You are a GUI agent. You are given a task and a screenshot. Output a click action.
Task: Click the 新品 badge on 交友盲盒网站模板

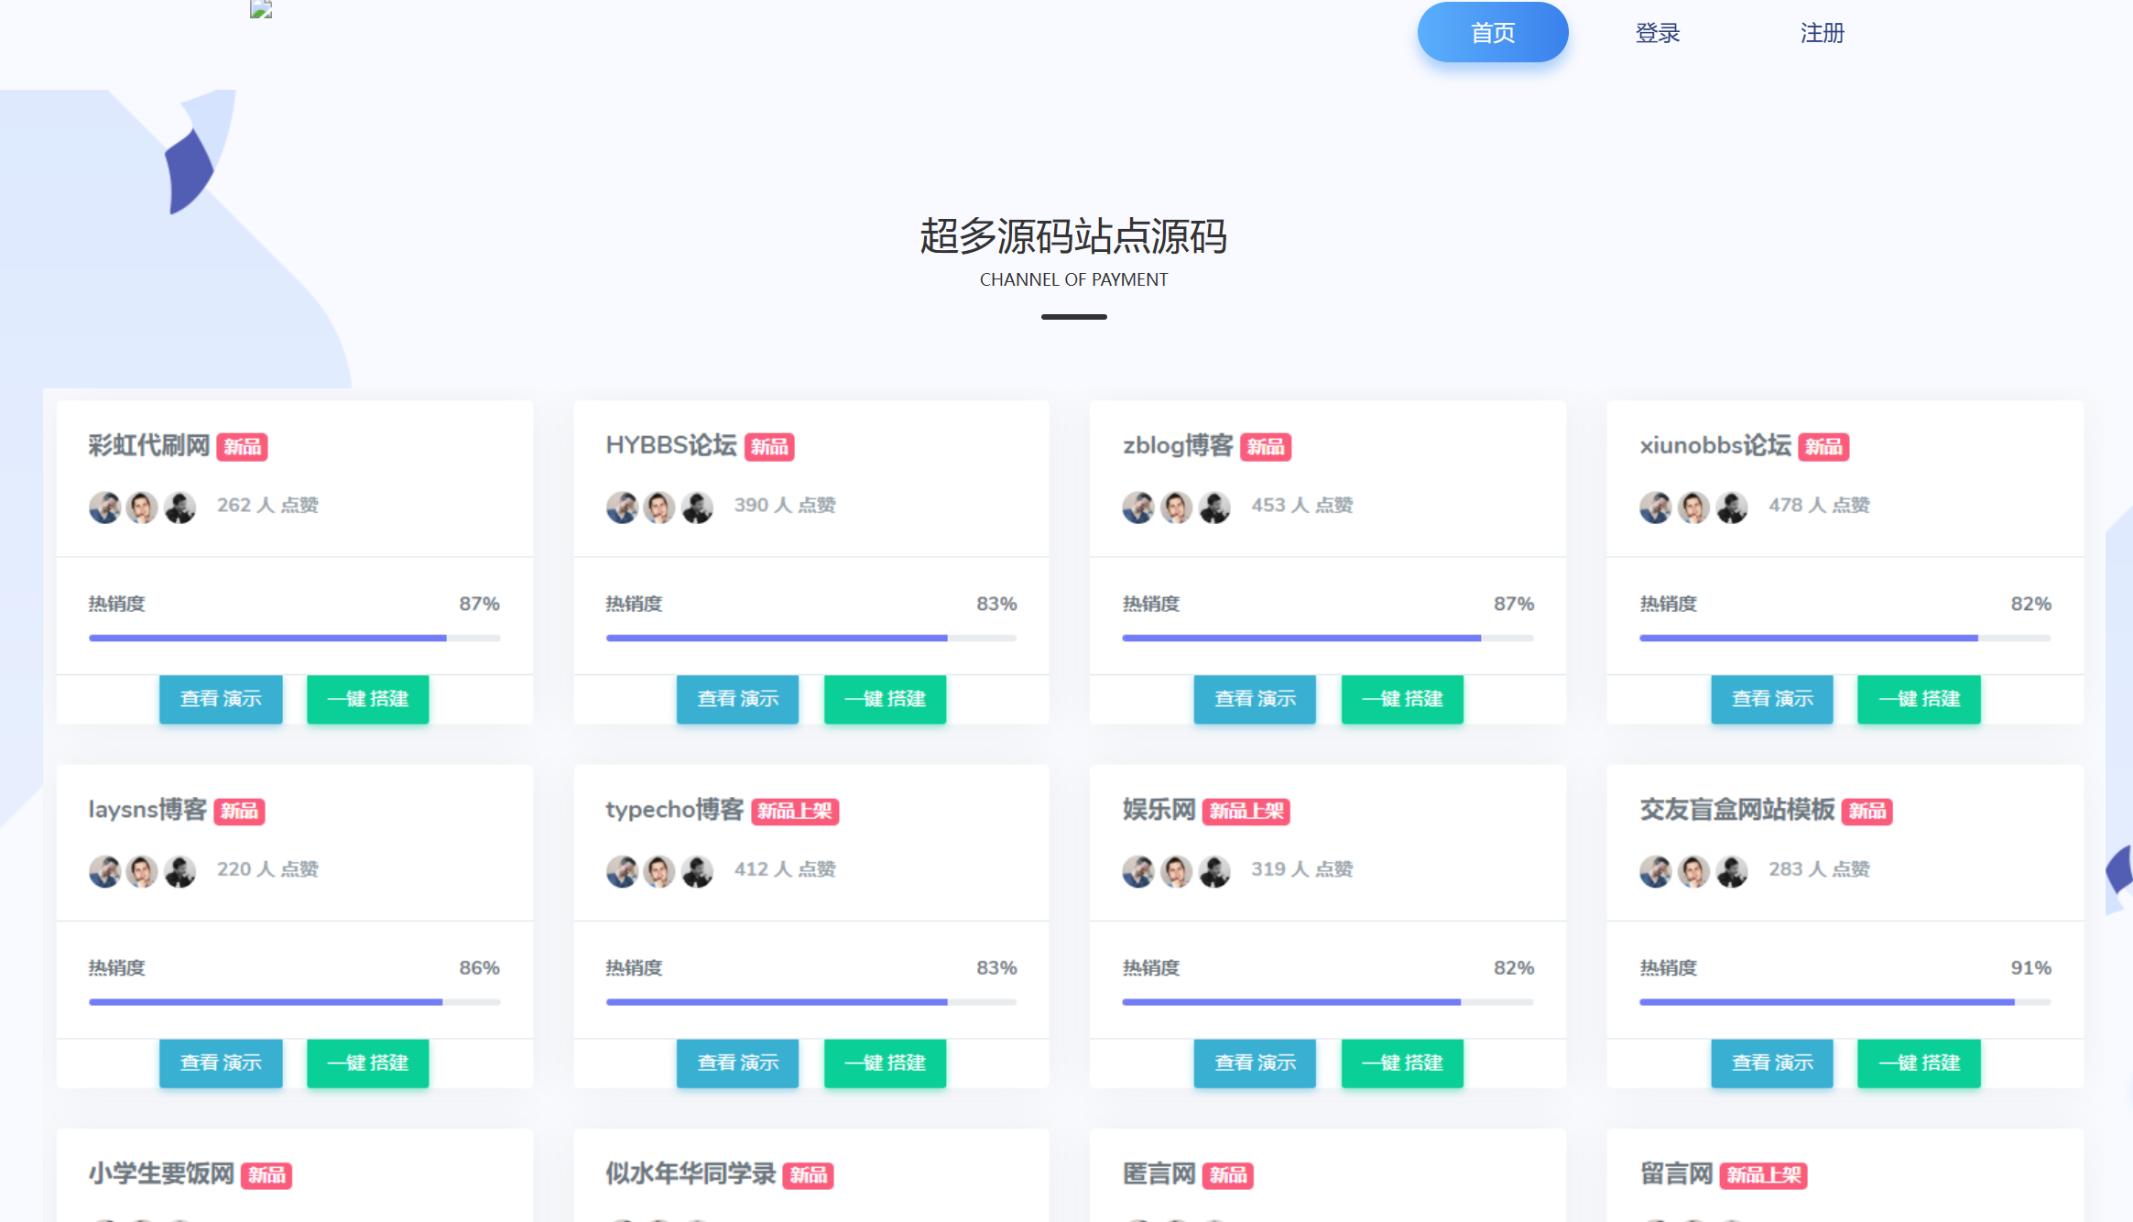1867,812
